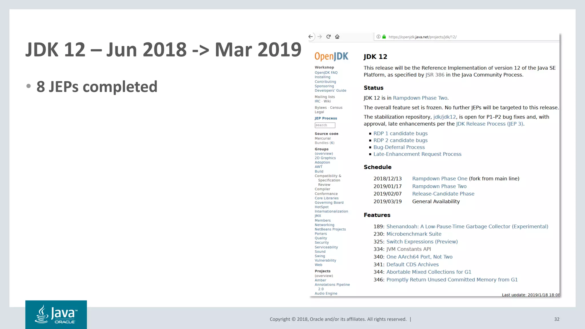Click 2019/03/19 General Availability date
The height and width of the screenshot is (329, 585).
coord(387,201)
